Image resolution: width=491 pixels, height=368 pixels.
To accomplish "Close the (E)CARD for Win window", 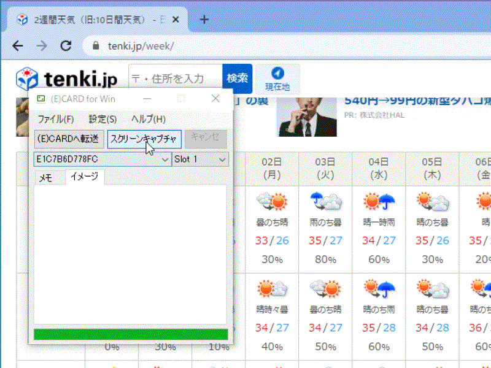I will (215, 99).
